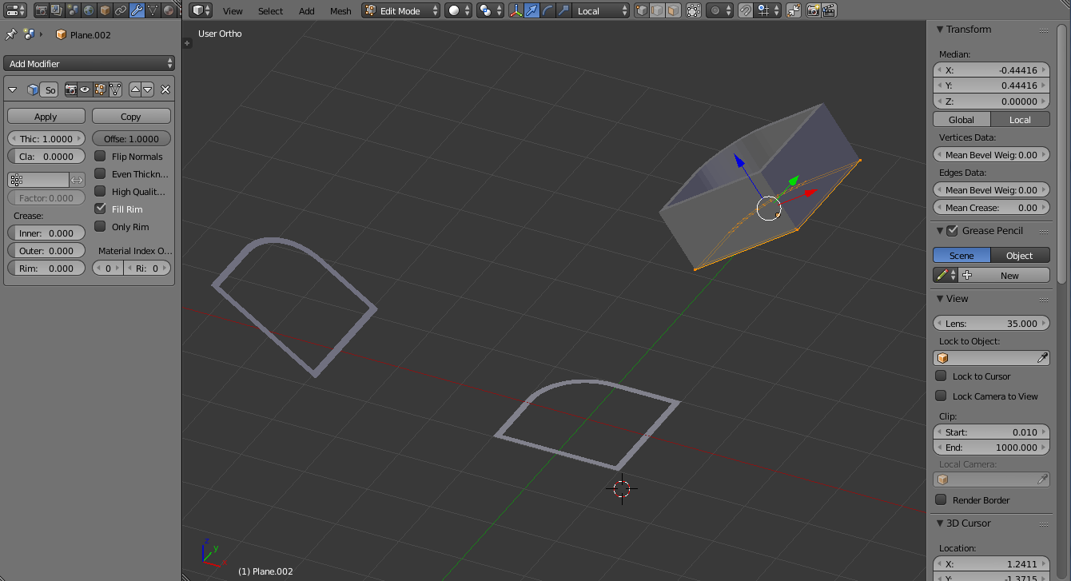Click the Lens value field
The height and width of the screenshot is (581, 1071).
point(991,323)
